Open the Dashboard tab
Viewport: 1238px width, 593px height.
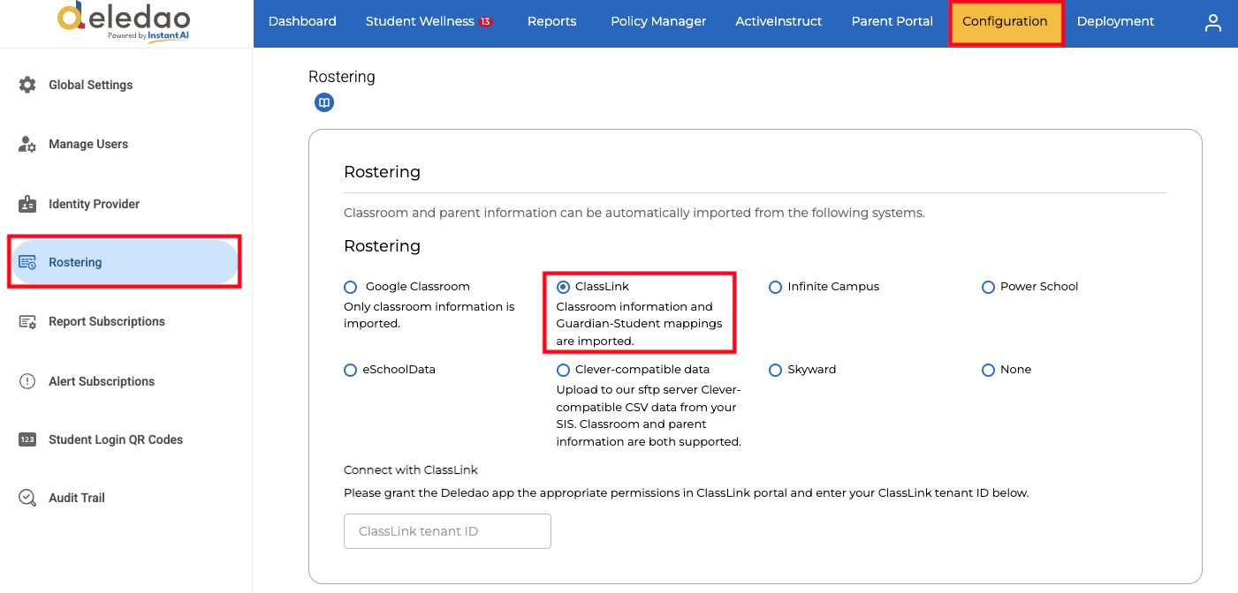pyautogui.click(x=302, y=21)
